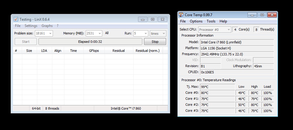Click the Residual (norm.) column header
This screenshot has height=130, width=293.
148,51
